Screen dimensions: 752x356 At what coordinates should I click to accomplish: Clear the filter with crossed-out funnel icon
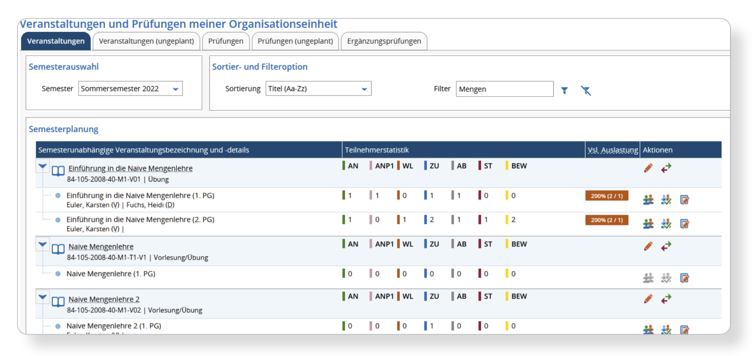[586, 90]
